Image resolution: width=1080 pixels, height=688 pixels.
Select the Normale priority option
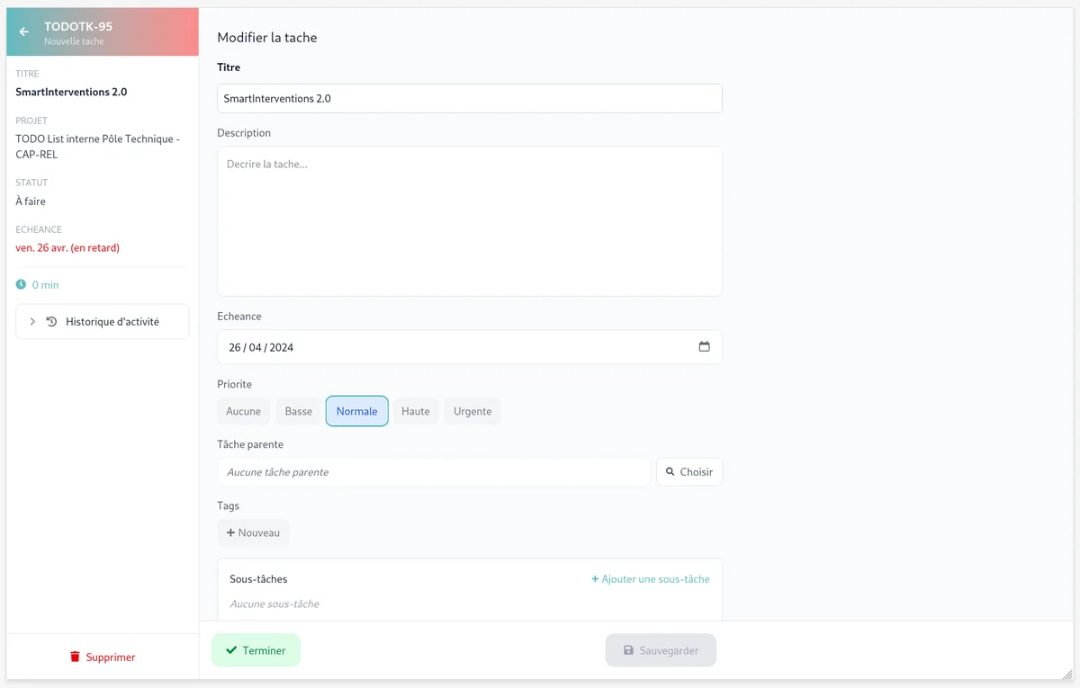coord(357,411)
